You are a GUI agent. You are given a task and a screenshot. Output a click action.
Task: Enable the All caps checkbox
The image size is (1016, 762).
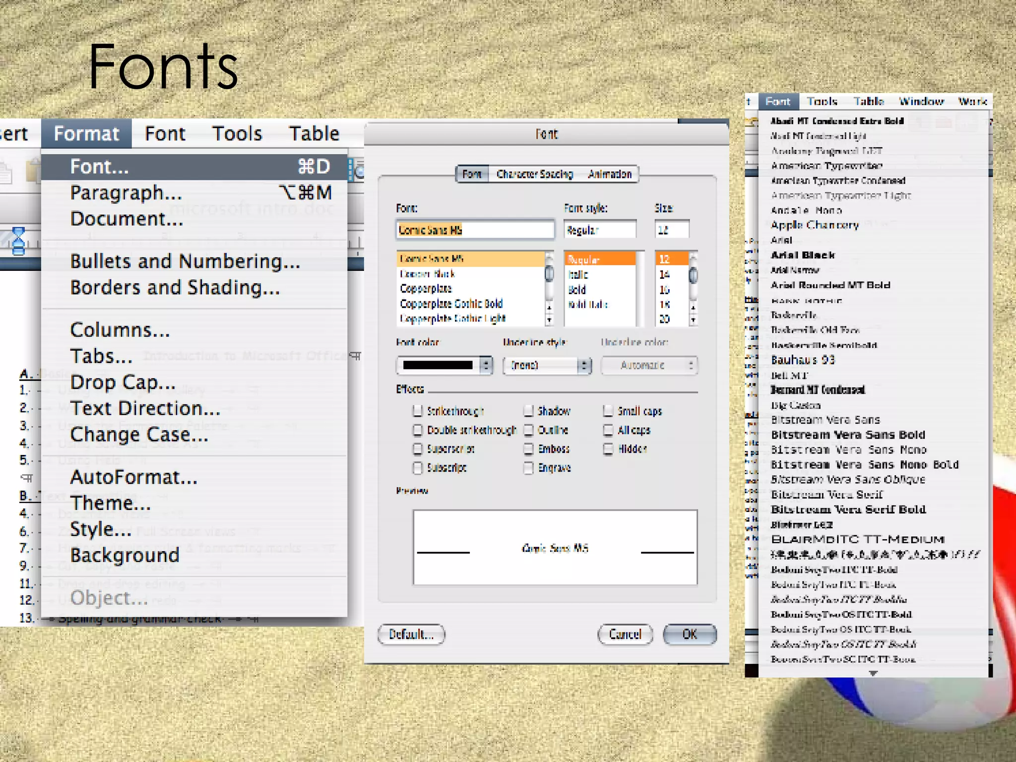pyautogui.click(x=608, y=430)
